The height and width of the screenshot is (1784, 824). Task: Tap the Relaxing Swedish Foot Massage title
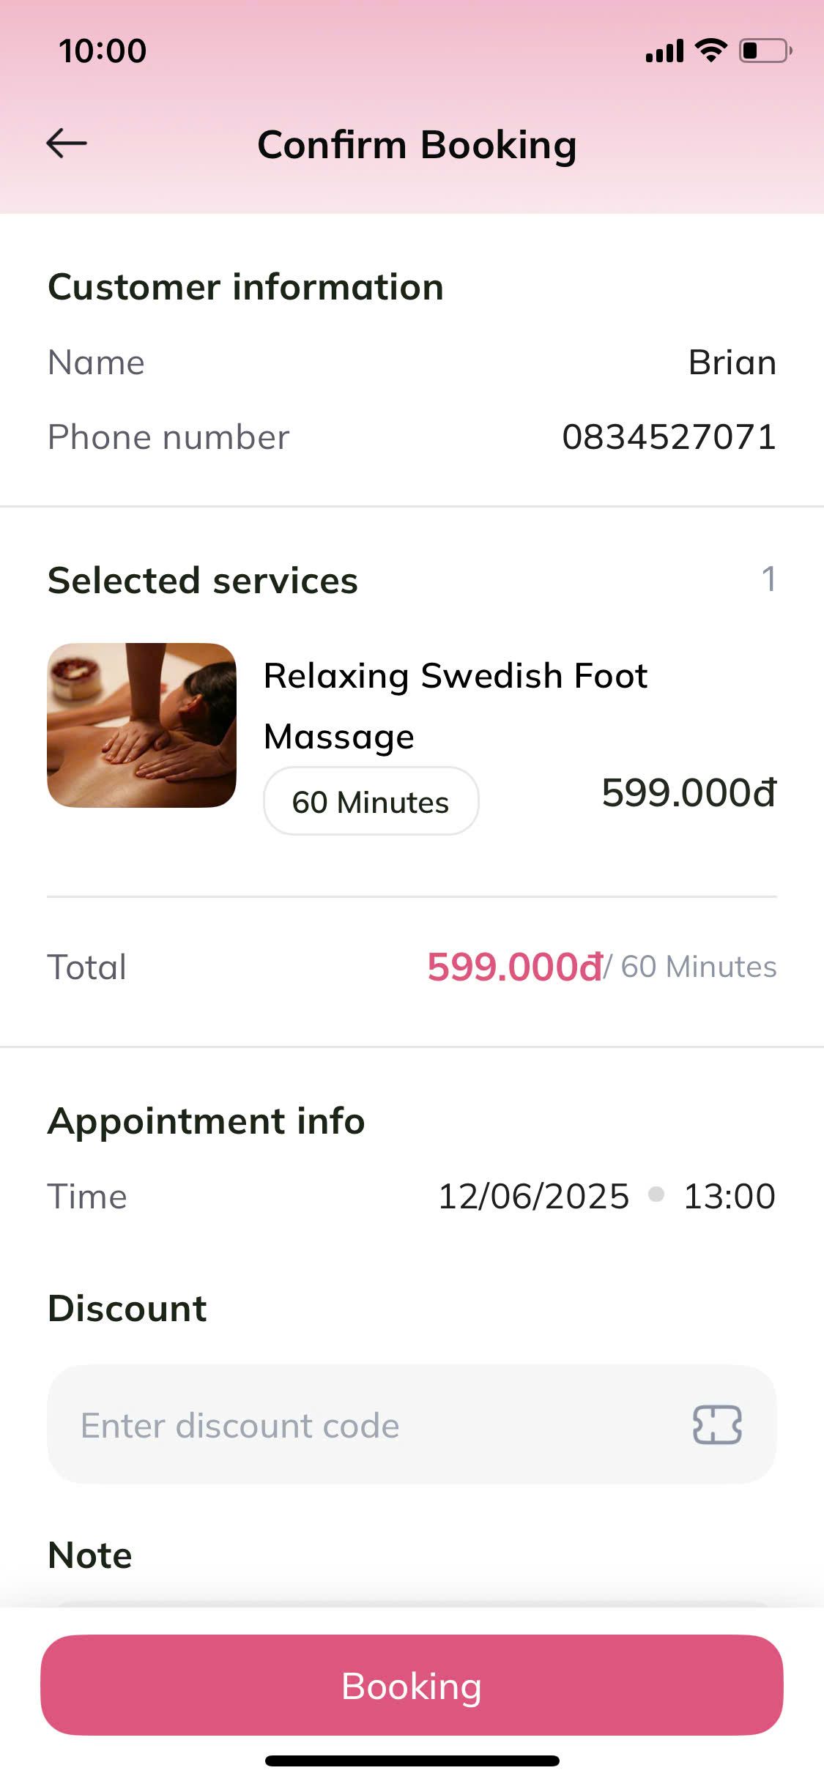[455, 705]
